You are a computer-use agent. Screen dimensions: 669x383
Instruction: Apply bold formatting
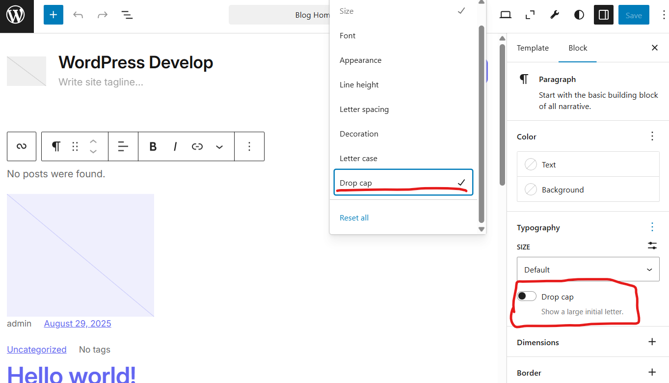(153, 146)
